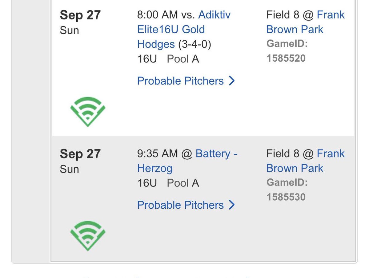Open Frank Brown Park link for GameID 1585530
The width and height of the screenshot is (369, 278).
pos(306,161)
